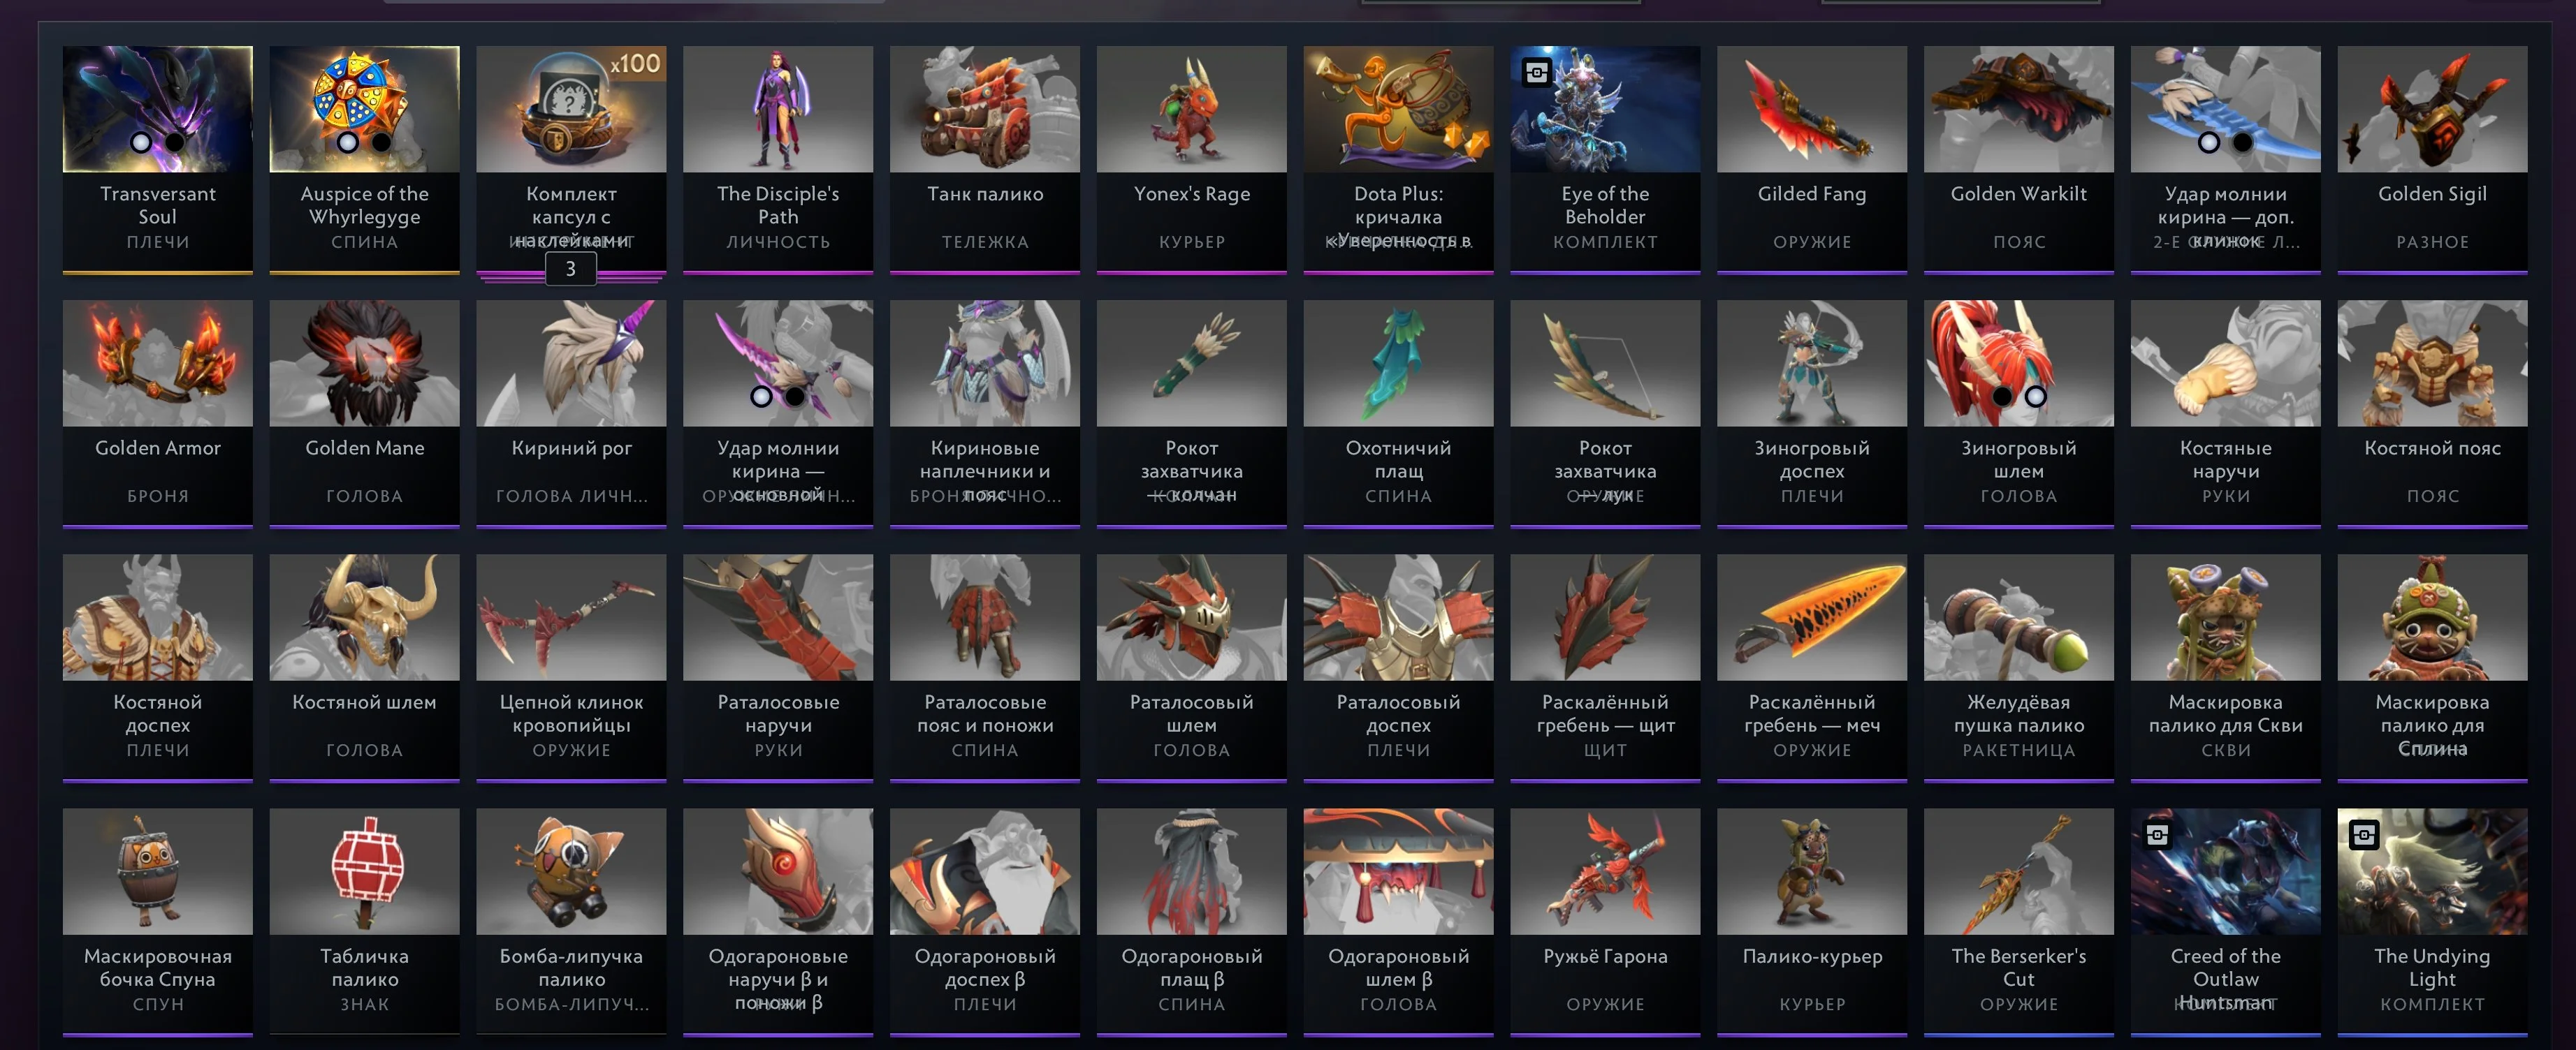This screenshot has height=1050, width=2576.
Task: Click the Палико-курьер name label
Action: point(1812,956)
